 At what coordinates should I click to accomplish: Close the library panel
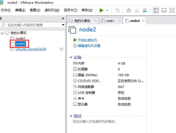pyautogui.click(x=63, y=18)
